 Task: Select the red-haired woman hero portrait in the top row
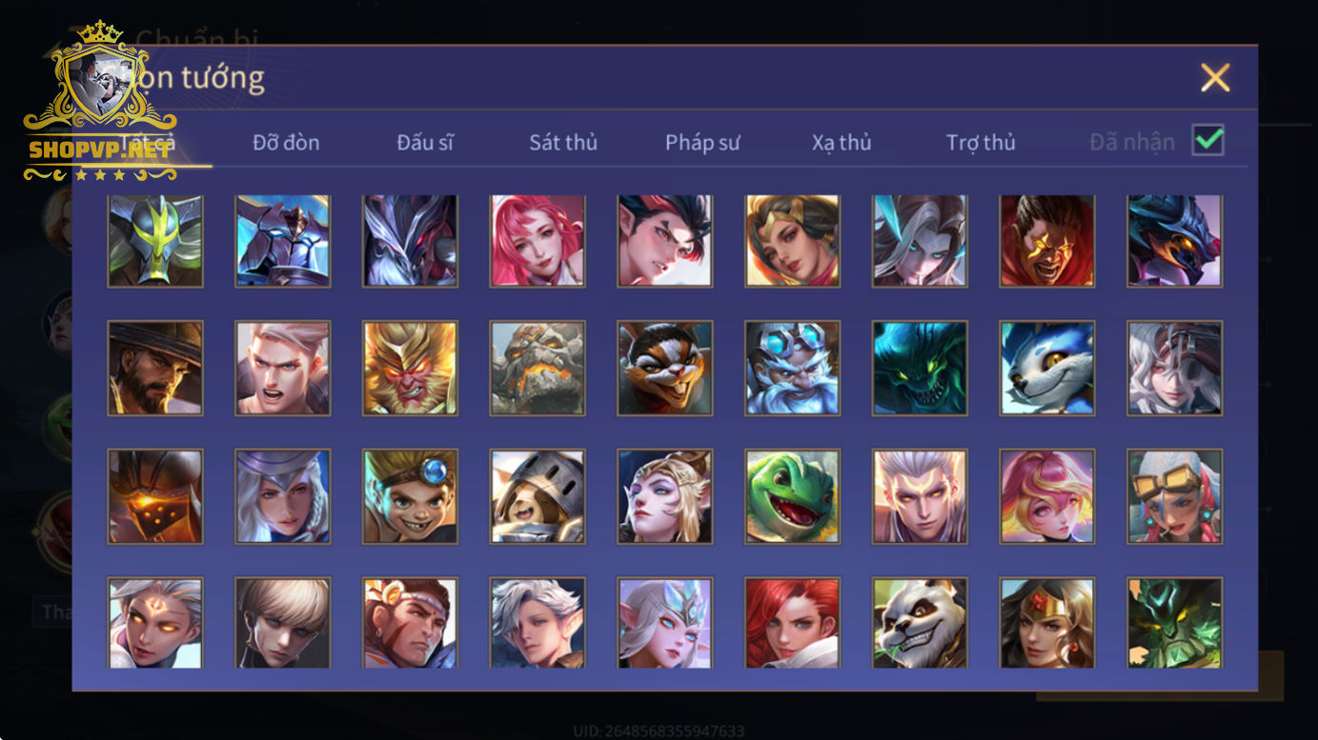coord(537,241)
